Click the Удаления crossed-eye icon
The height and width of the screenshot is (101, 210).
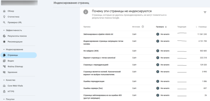point(4,72)
